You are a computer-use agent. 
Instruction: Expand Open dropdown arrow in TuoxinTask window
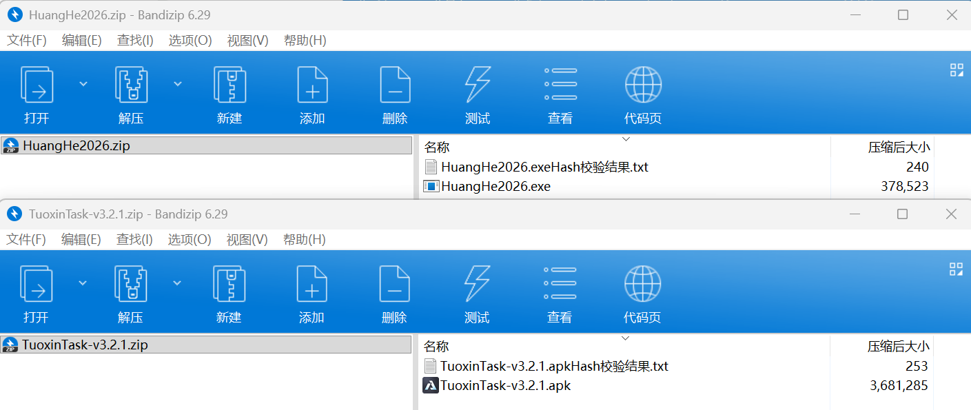coord(83,283)
